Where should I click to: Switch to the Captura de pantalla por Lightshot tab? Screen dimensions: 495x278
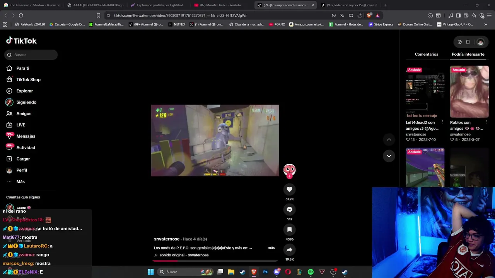point(159,5)
